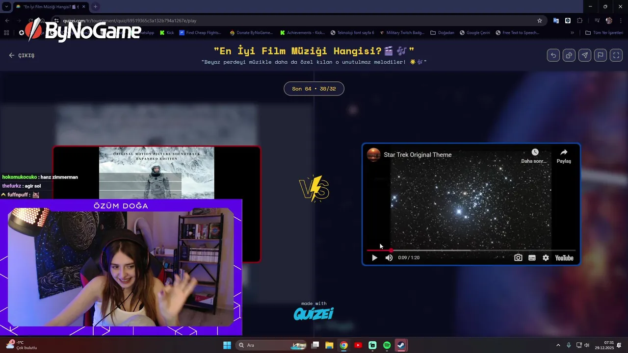The width and height of the screenshot is (628, 353).
Task: Bookmark this page with the star
Action: [540, 21]
